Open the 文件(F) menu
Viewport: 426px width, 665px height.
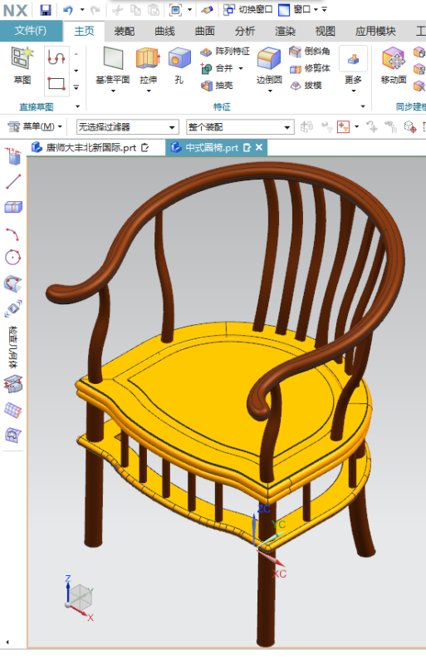point(31,31)
